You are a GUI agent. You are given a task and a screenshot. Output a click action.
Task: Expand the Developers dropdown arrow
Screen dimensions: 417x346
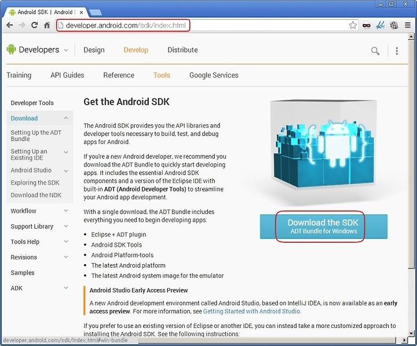point(66,50)
